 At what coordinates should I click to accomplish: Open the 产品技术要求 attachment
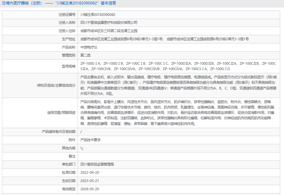pyautogui.click(x=90, y=140)
